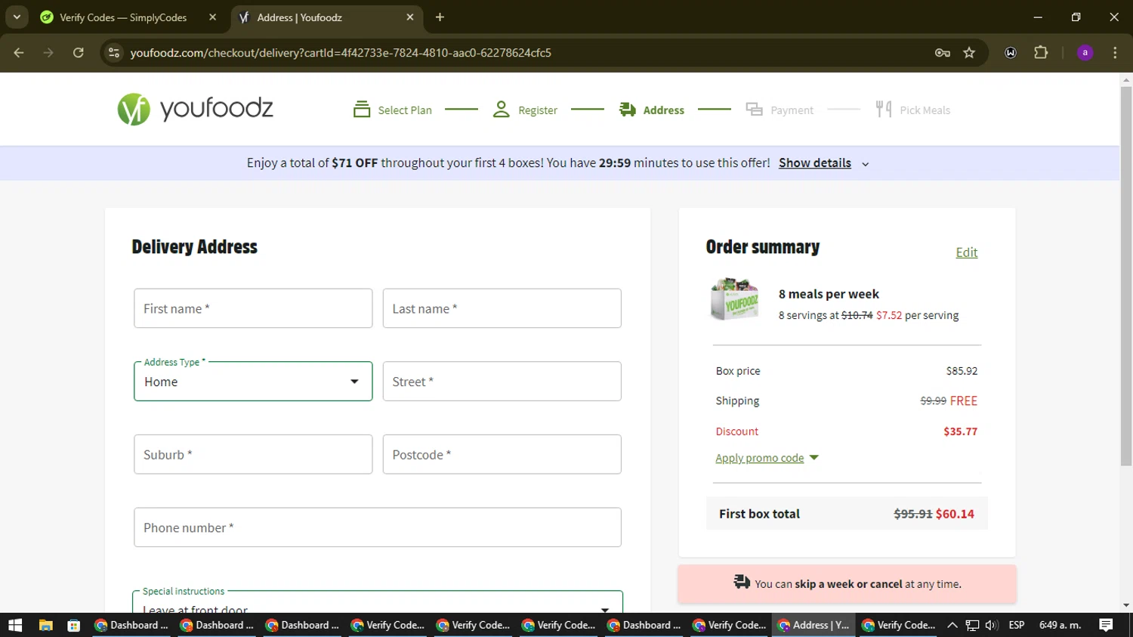This screenshot has width=1133, height=637.
Task: Bookmark this page with star icon
Action: click(969, 53)
